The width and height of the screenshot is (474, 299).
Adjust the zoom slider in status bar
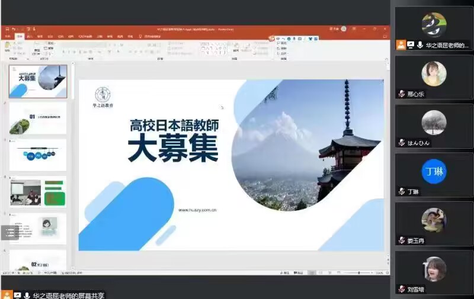[x=359, y=272]
